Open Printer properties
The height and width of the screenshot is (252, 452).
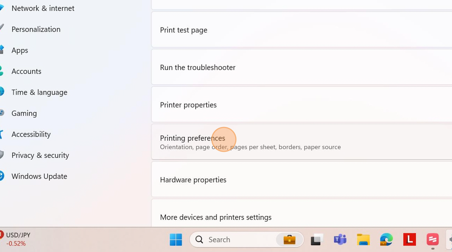pyautogui.click(x=188, y=104)
